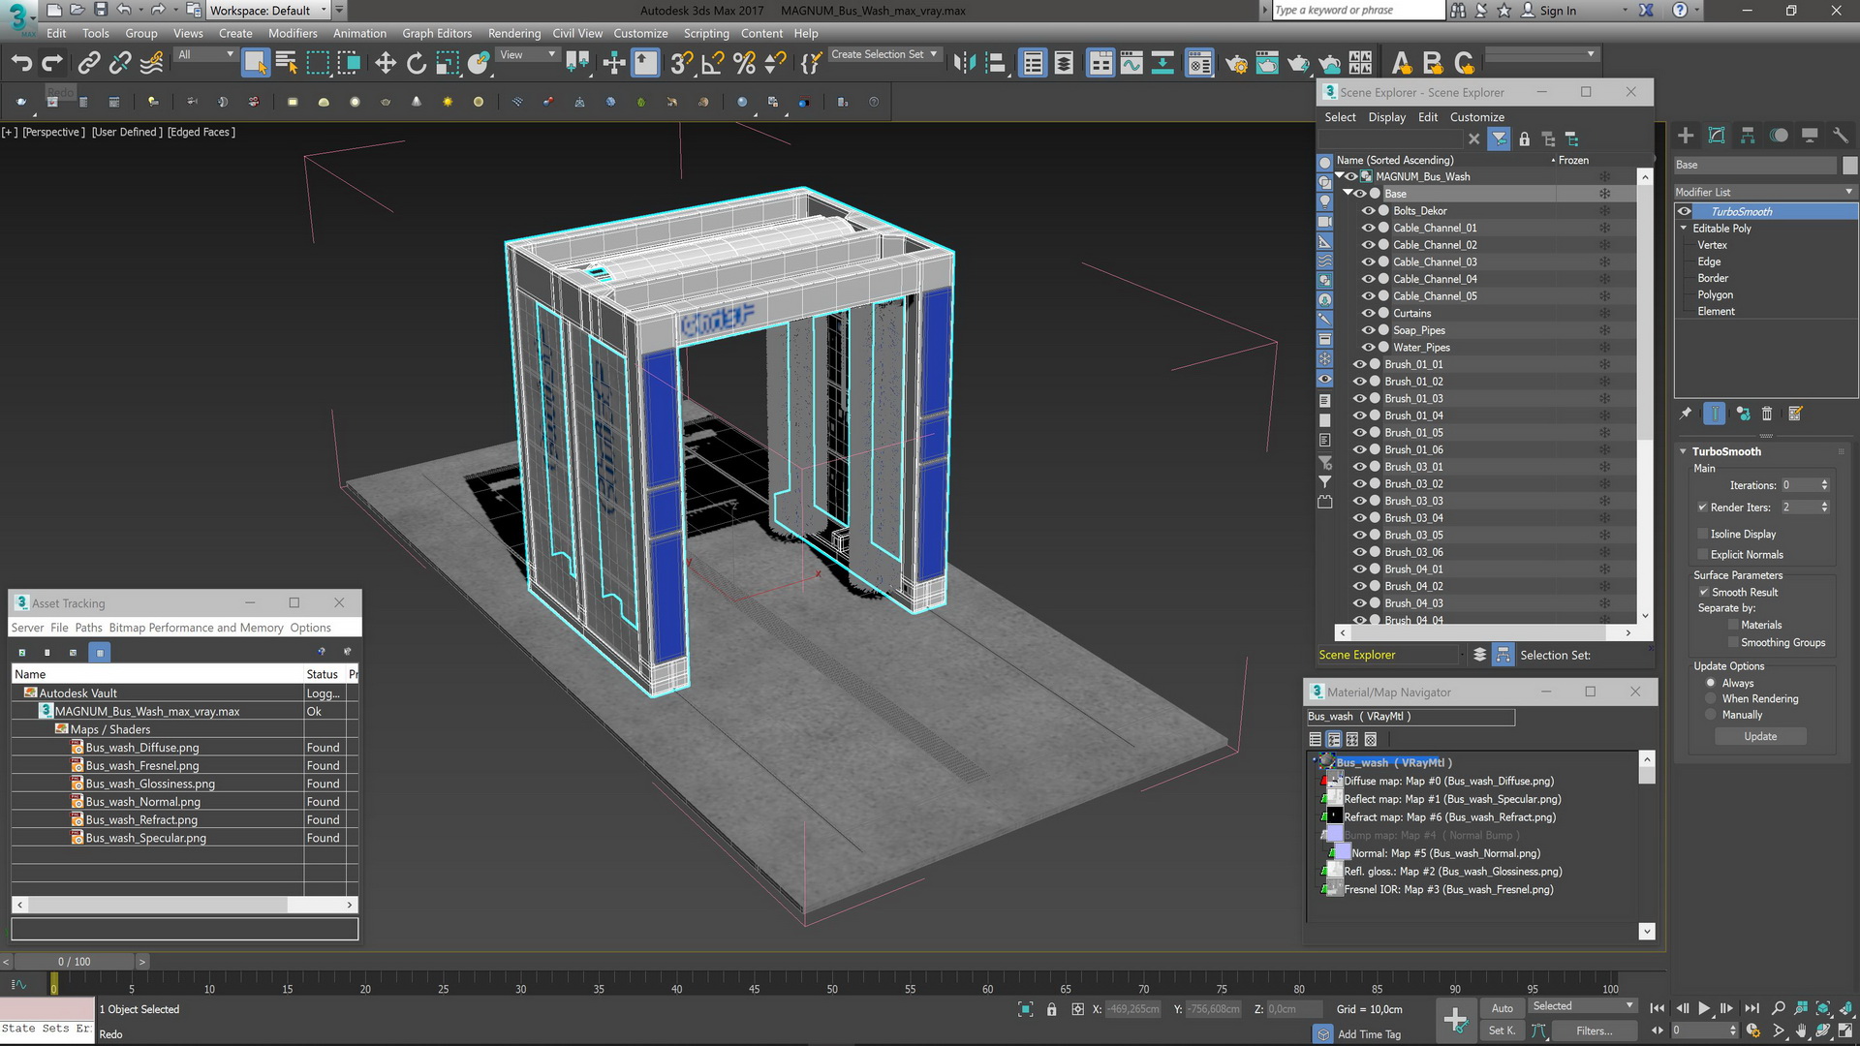The width and height of the screenshot is (1860, 1046).
Task: Click Remove modifier trash icon
Action: [1766, 414]
